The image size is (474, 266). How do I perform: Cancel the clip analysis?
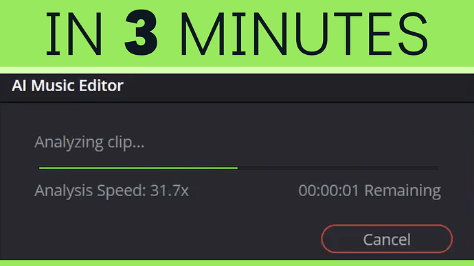[387, 239]
